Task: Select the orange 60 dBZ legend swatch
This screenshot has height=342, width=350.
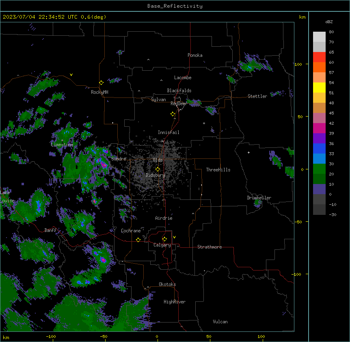Action: (x=319, y=67)
